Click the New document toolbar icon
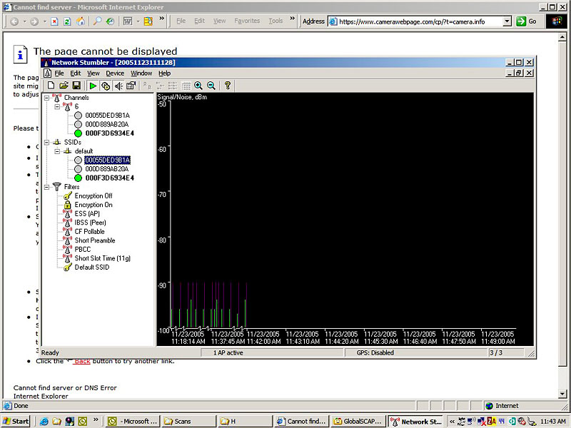The height and width of the screenshot is (428, 571). click(51, 86)
